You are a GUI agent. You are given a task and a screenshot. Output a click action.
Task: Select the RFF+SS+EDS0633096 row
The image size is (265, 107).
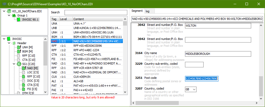pyautogui.click(x=87, y=46)
